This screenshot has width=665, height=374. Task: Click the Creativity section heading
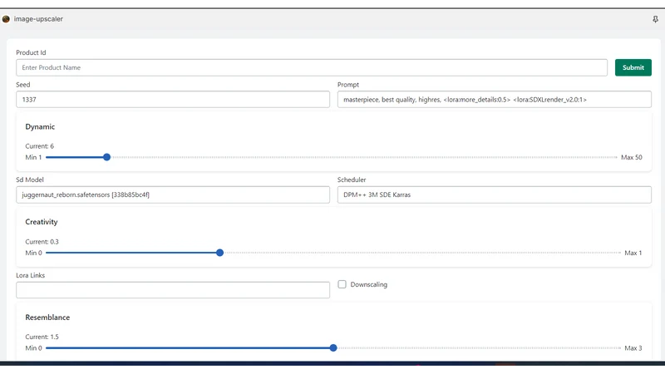(x=41, y=222)
